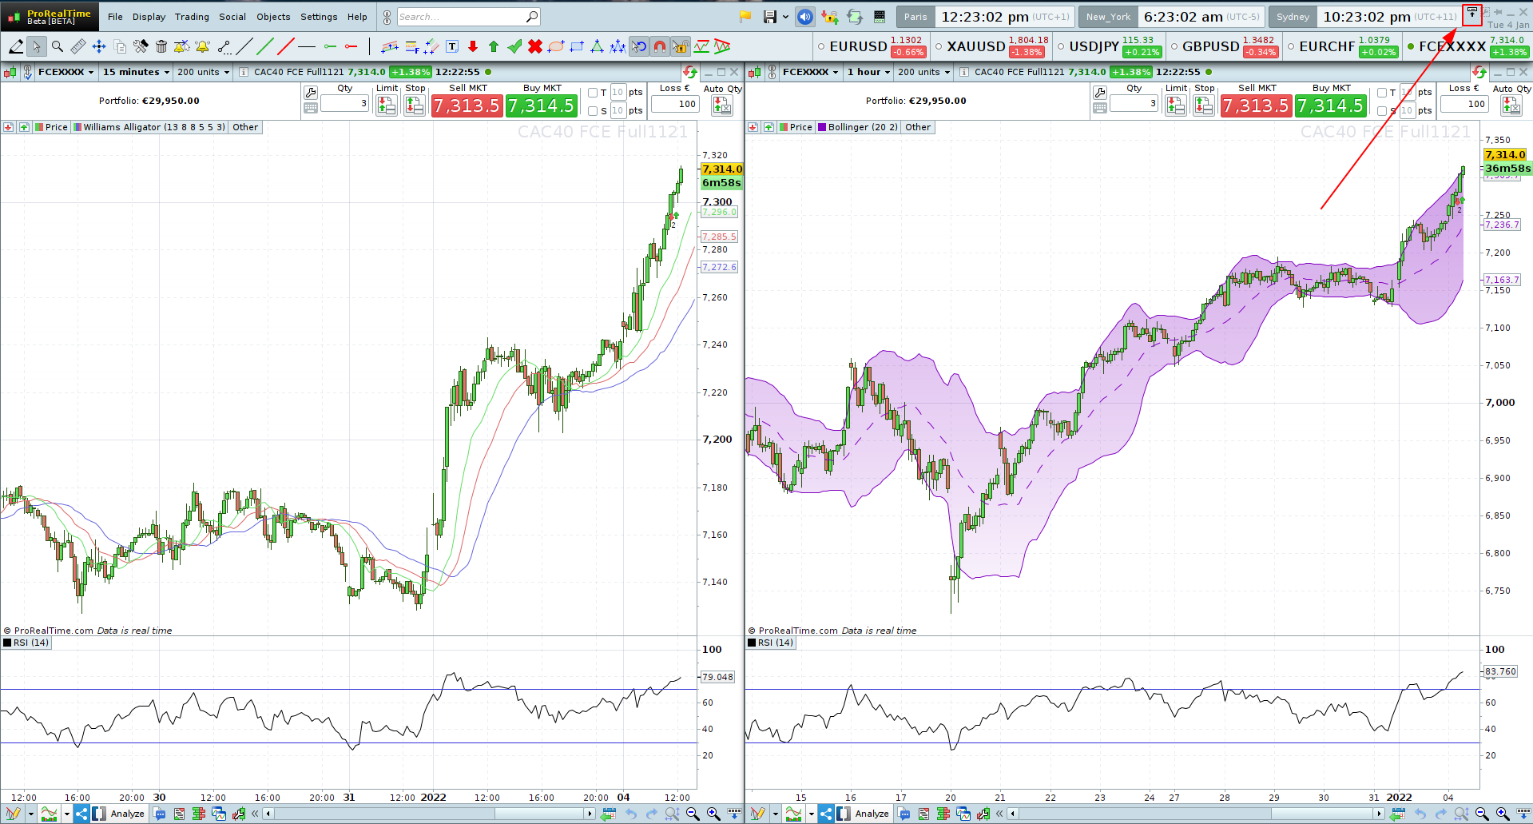This screenshot has height=824, width=1533.
Task: Click Qty input field in left chart
Action: (344, 103)
